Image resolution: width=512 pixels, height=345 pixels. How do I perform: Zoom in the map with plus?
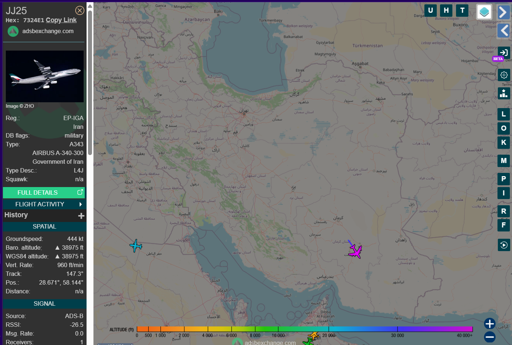(x=489, y=324)
